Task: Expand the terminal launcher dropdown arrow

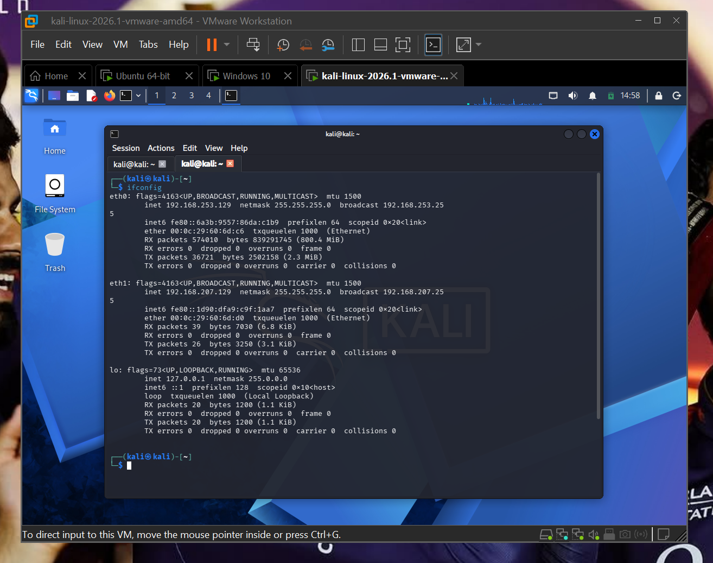Action: click(x=138, y=96)
